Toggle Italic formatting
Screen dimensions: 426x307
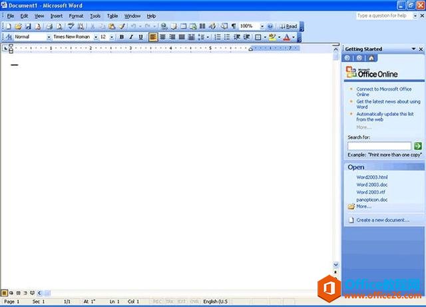[x=131, y=37]
